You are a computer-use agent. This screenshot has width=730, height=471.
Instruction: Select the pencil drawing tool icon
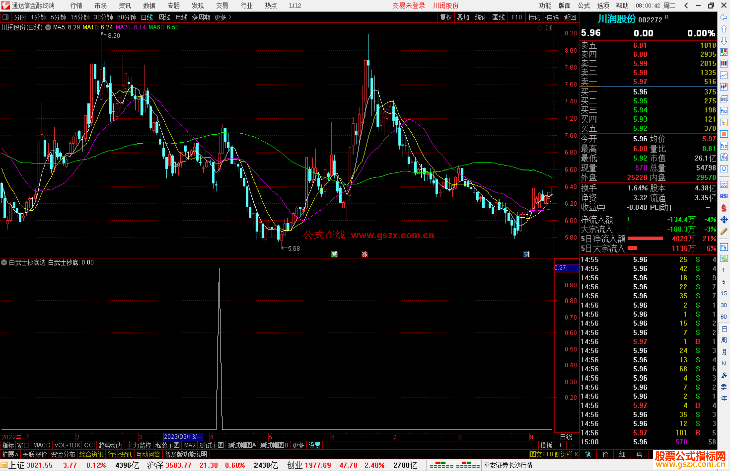pos(724,232)
